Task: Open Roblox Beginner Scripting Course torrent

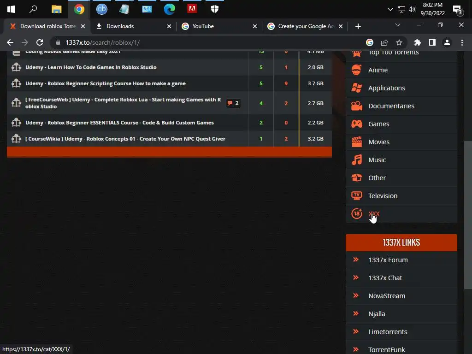Action: point(106,83)
